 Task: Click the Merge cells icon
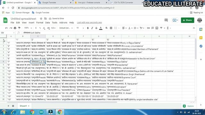pos(116,28)
